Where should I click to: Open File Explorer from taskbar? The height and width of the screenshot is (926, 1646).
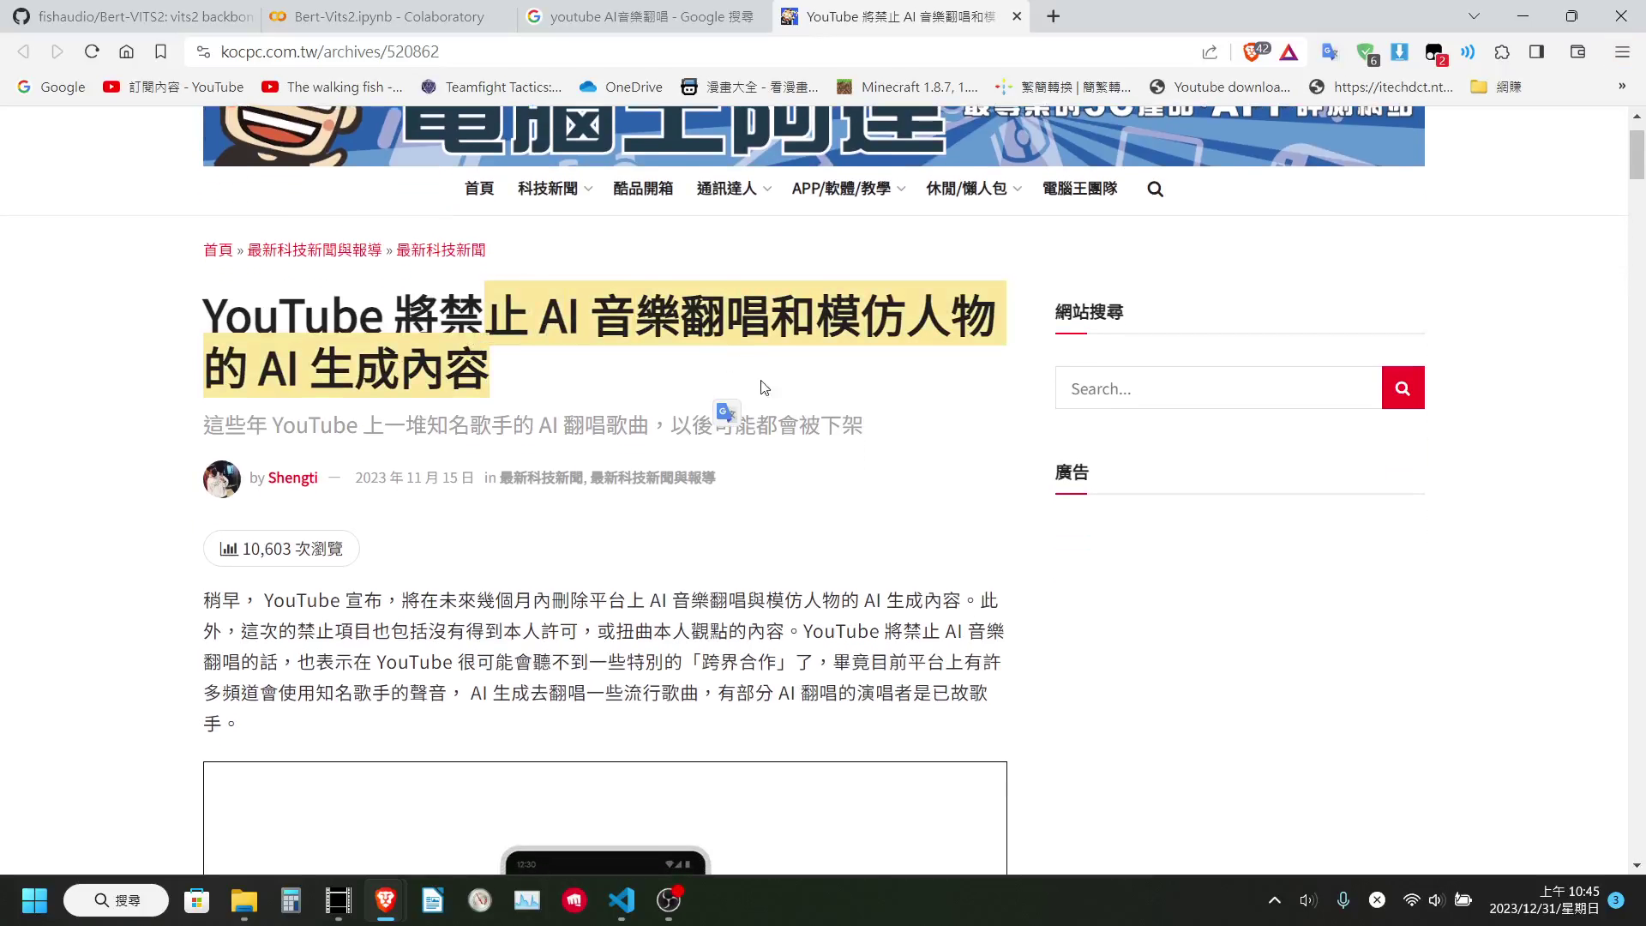(244, 901)
